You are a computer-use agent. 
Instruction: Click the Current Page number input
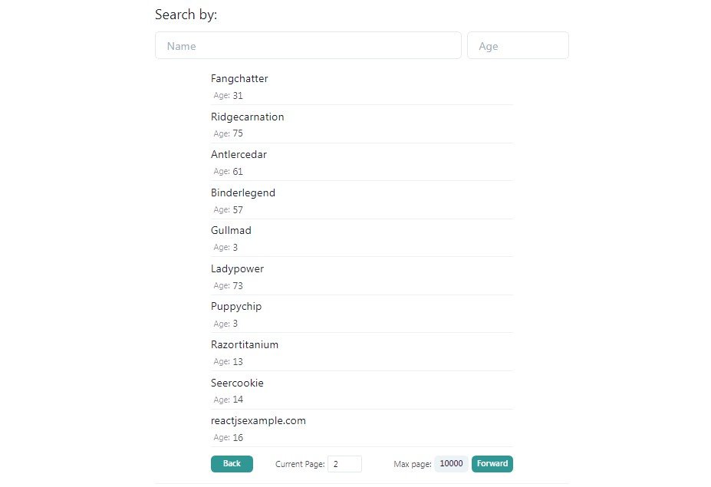(x=344, y=464)
